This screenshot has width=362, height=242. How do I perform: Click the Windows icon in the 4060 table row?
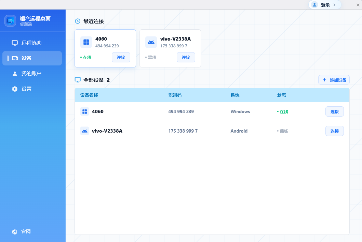[x=84, y=111]
